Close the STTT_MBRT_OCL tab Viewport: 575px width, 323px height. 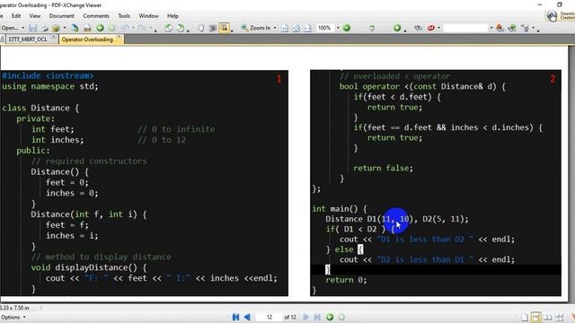coord(53,36)
